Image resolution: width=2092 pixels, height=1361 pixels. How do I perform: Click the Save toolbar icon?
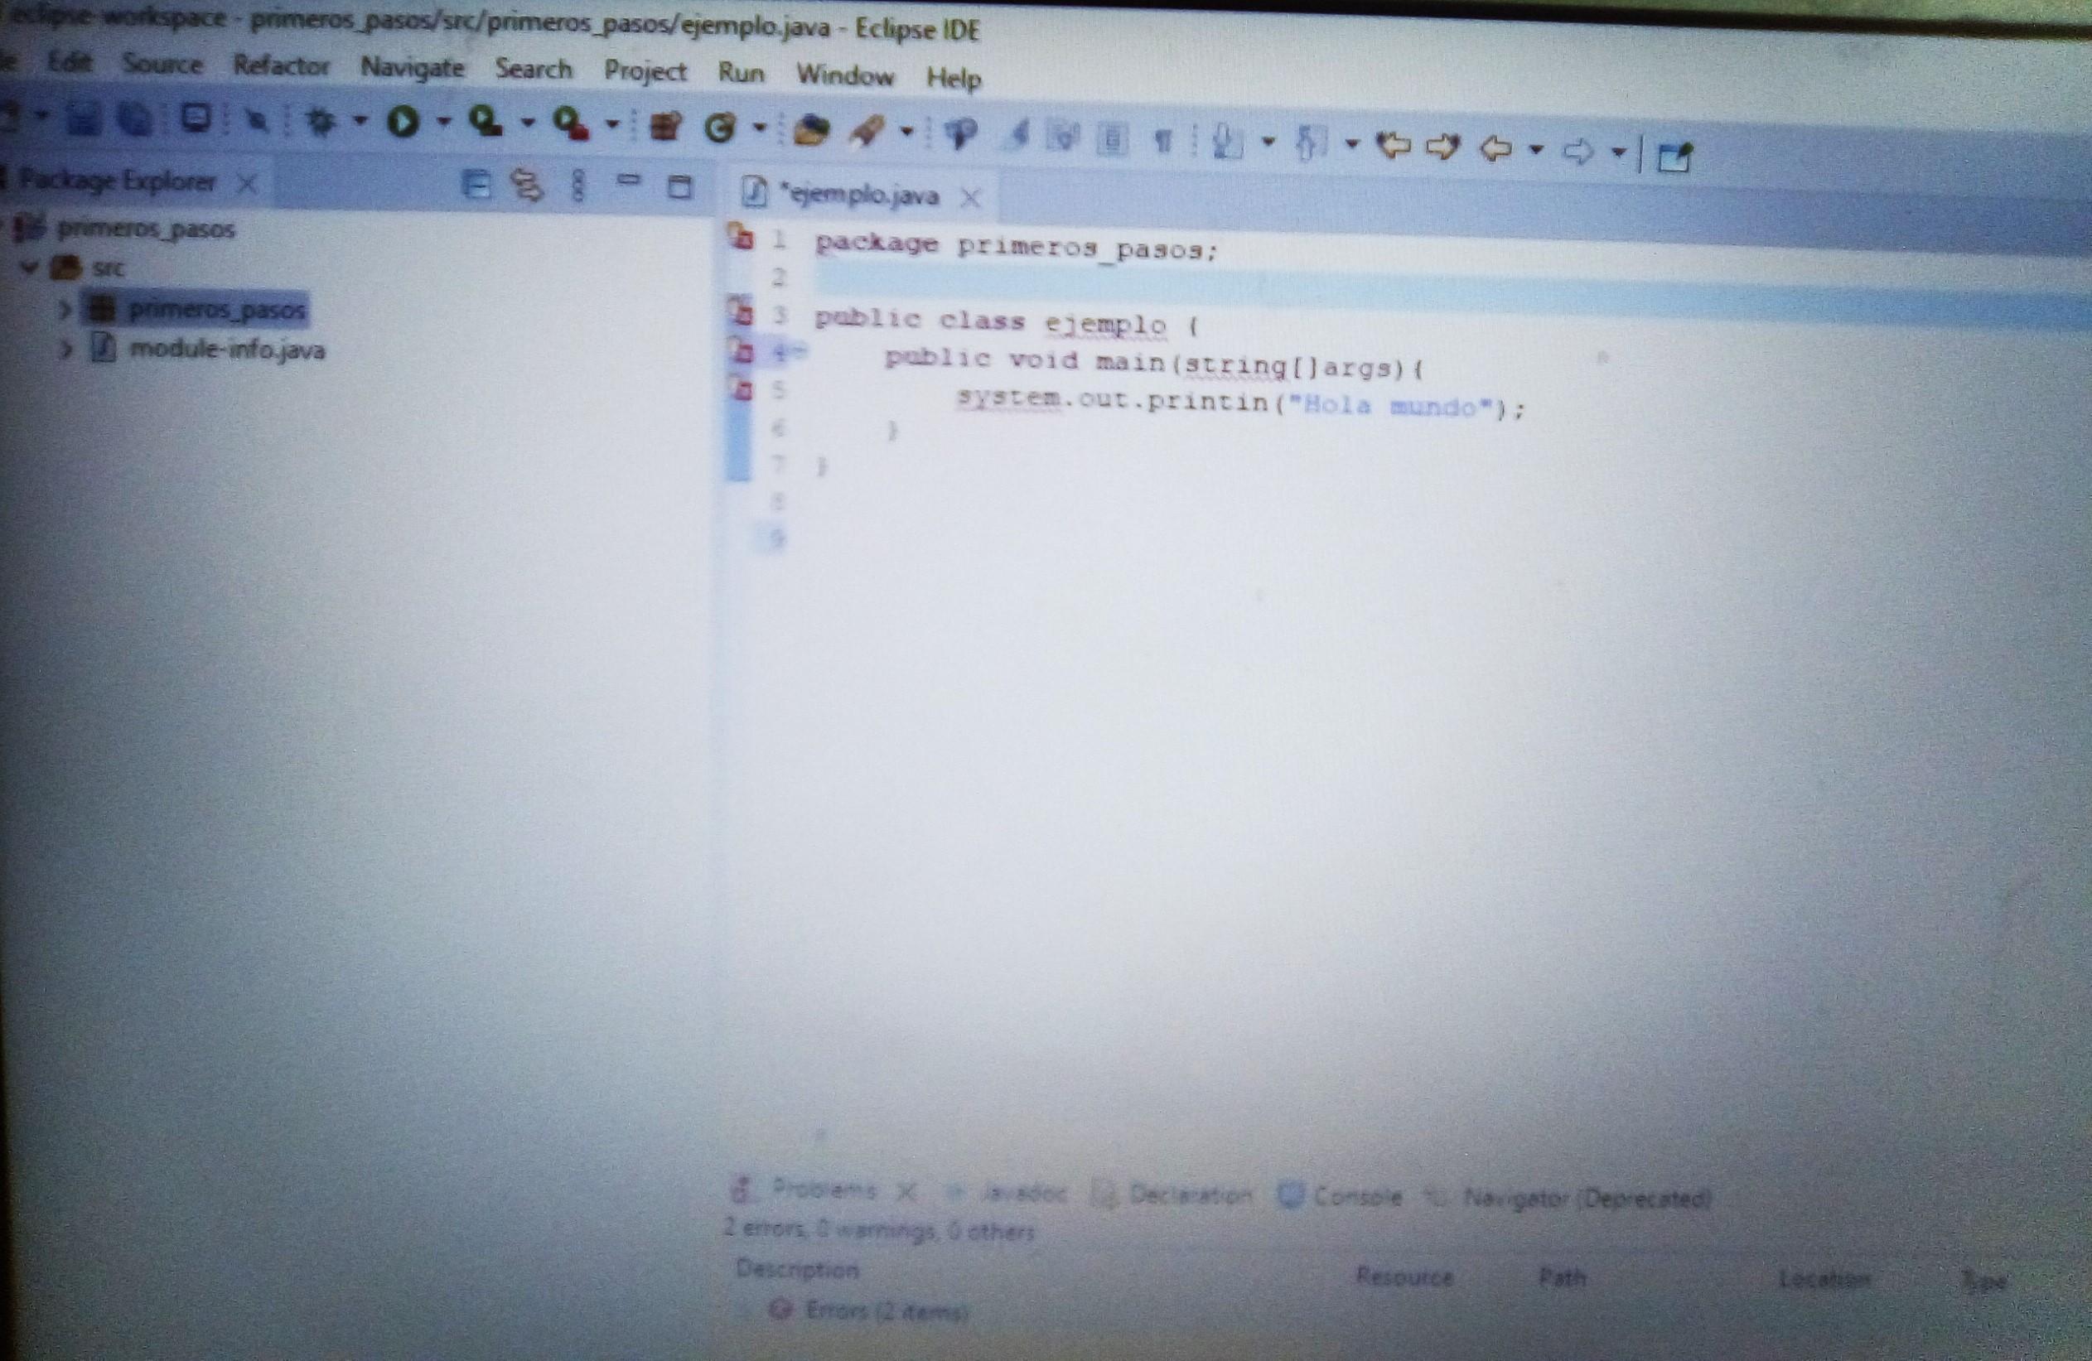(x=84, y=118)
